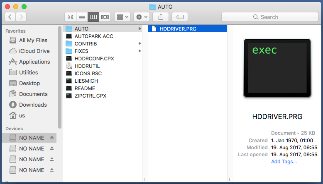323x184 pixels.
Task: Click the first column resize handle
Action: pos(145,179)
